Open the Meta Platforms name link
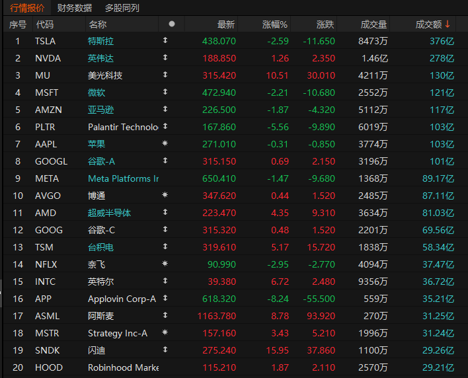This screenshot has width=468, height=378. [x=123, y=178]
